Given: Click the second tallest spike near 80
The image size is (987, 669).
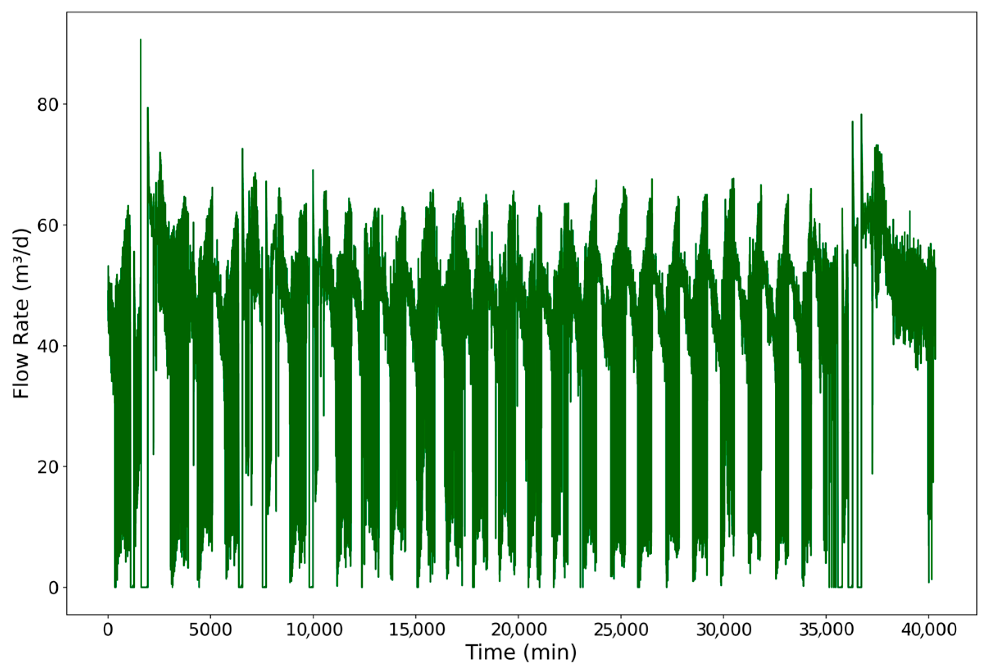Looking at the screenshot, I should click(147, 110).
